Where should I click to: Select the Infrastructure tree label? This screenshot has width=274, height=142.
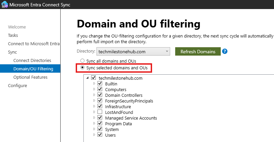click(118, 106)
